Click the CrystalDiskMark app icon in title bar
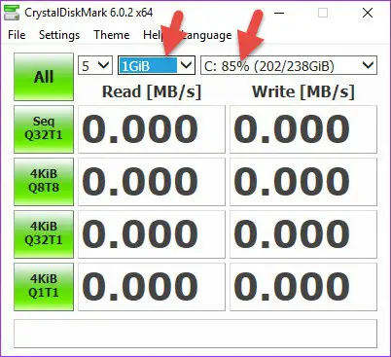Screen dimensions: 391x357 pos(12,13)
